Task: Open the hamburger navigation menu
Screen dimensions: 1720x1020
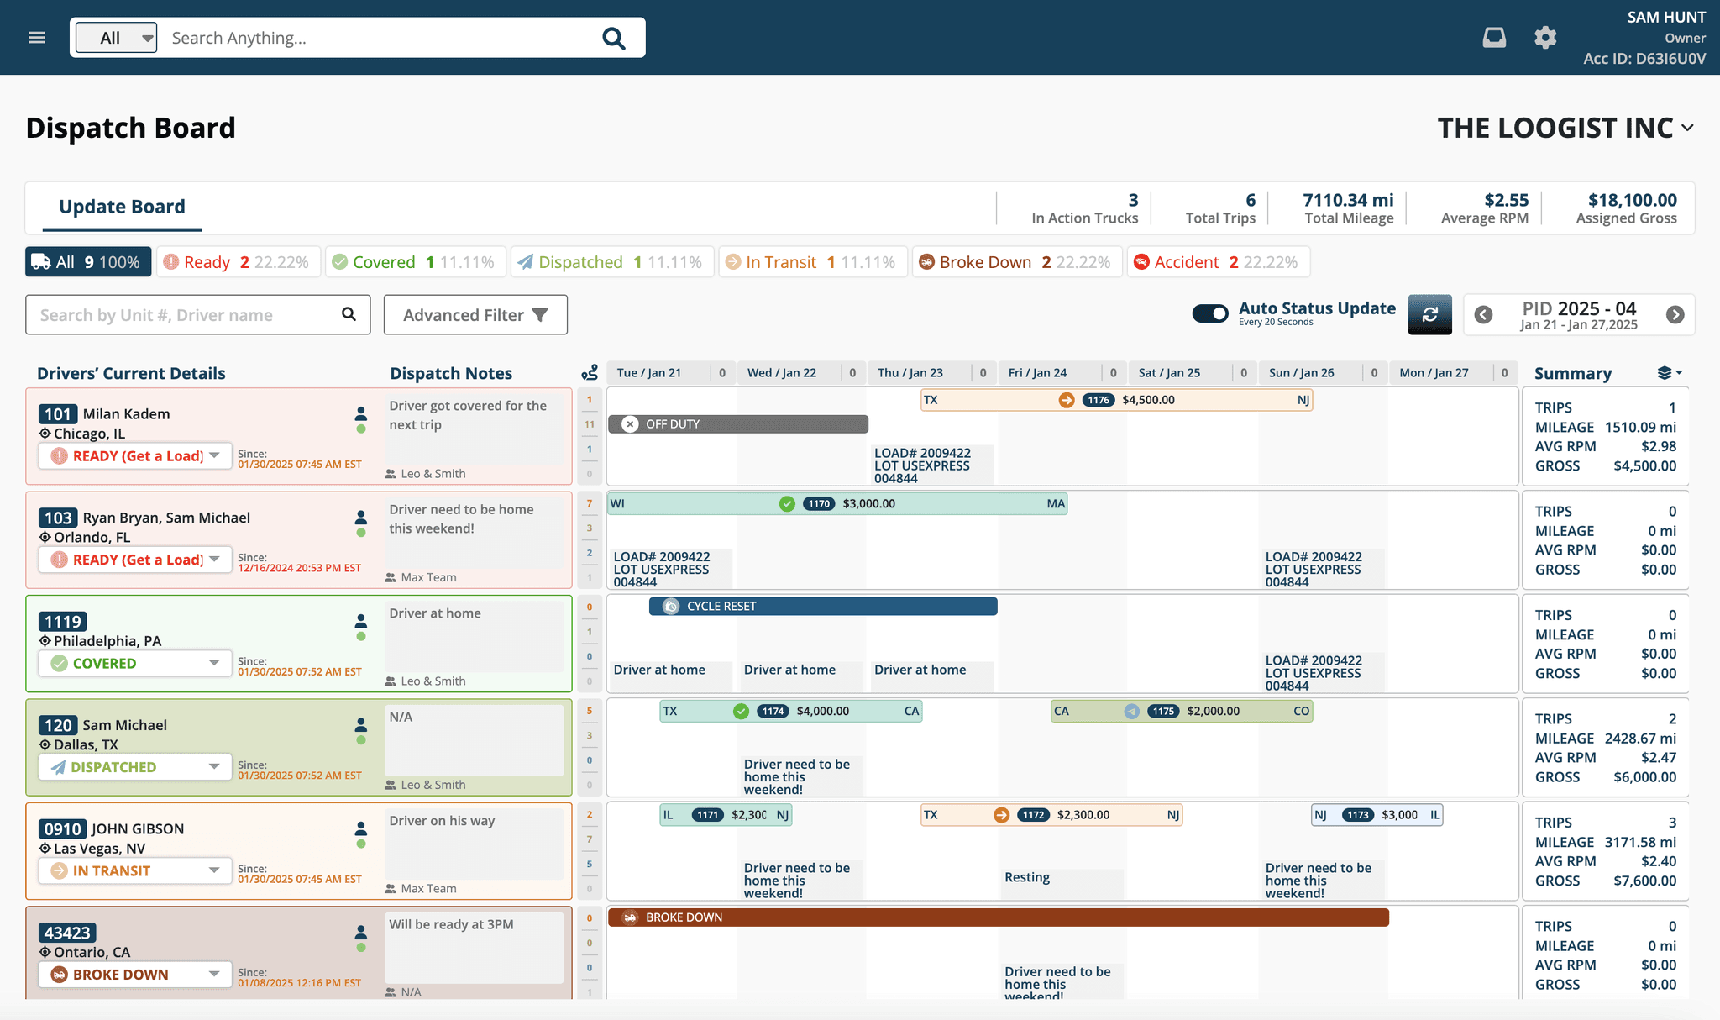Action: (36, 37)
